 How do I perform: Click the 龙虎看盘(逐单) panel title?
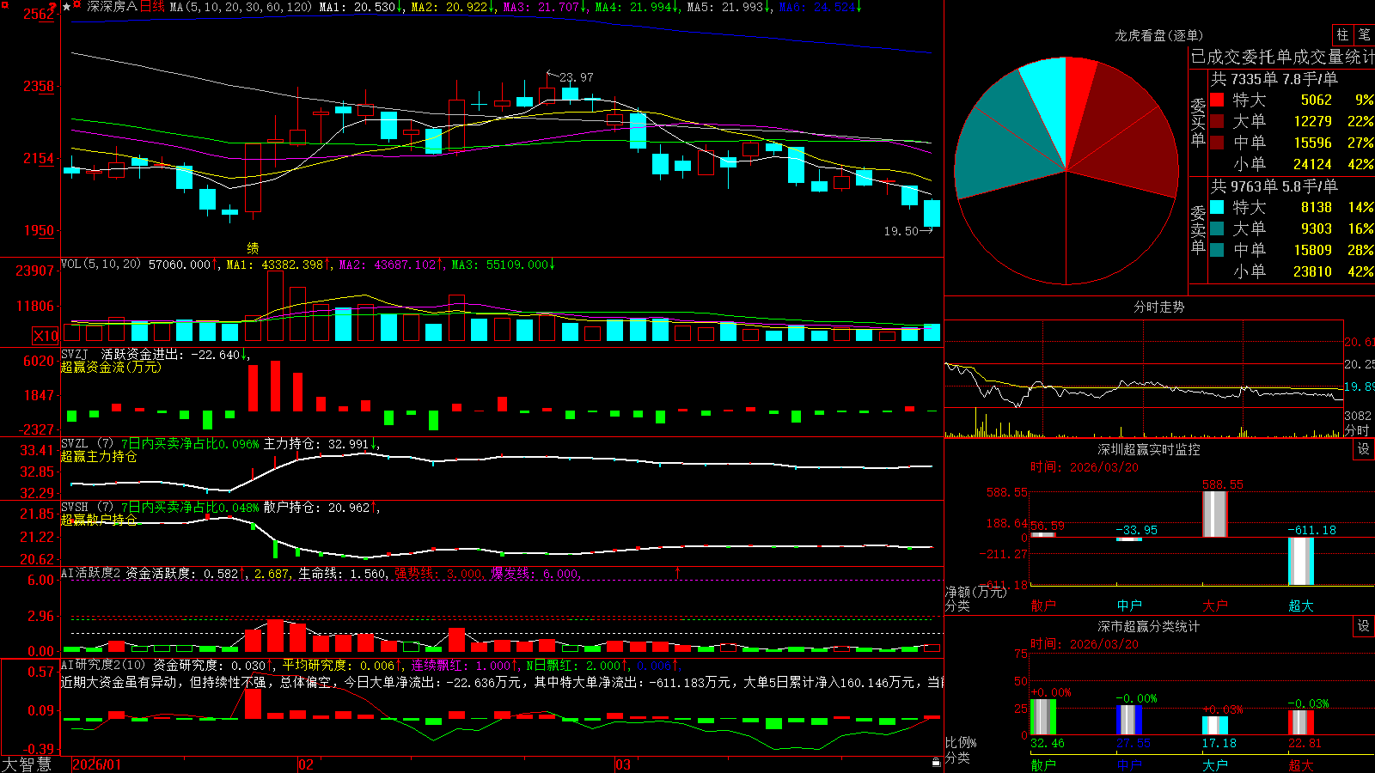(1158, 35)
